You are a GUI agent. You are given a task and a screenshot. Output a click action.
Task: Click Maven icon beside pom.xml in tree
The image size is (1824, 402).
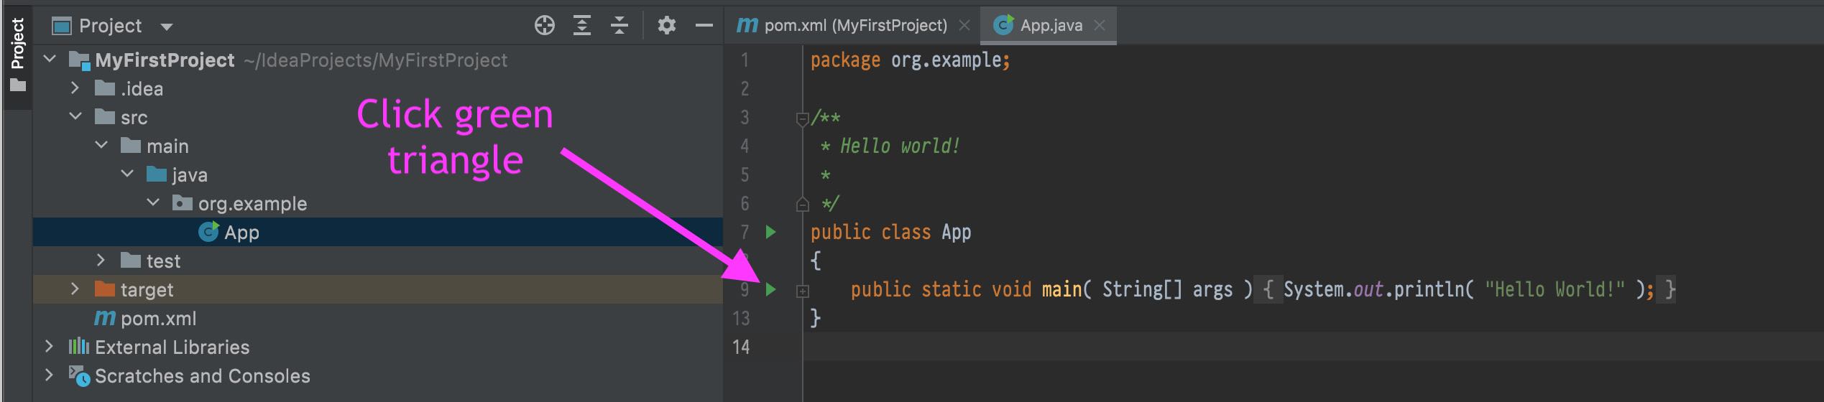pyautogui.click(x=105, y=318)
